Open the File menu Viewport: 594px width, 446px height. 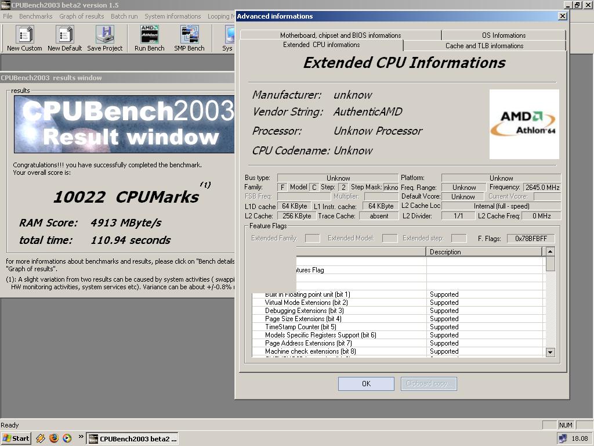tap(8, 16)
